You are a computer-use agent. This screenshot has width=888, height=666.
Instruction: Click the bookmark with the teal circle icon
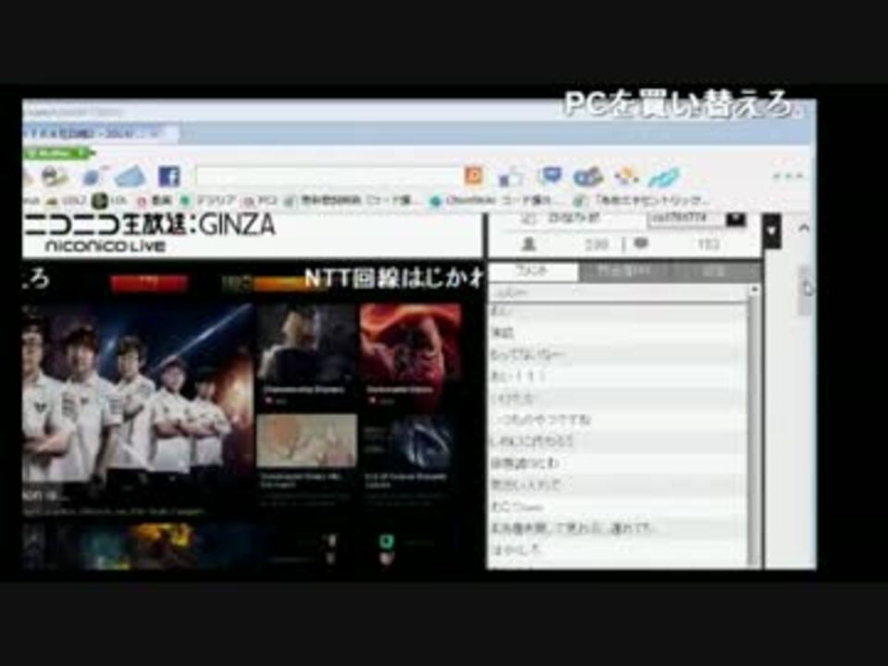point(494,200)
